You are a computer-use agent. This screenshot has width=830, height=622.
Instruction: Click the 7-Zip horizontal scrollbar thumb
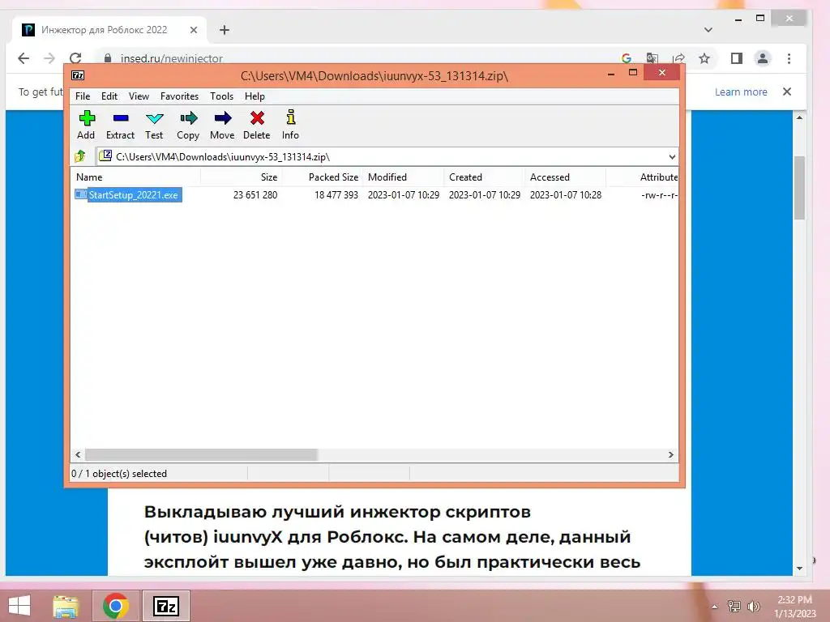tap(201, 454)
